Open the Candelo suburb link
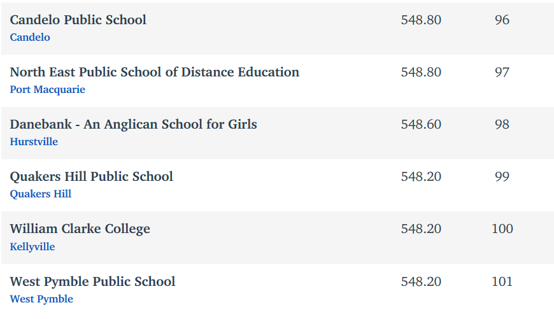Image resolution: width=554 pixels, height=319 pixels. coord(30,37)
